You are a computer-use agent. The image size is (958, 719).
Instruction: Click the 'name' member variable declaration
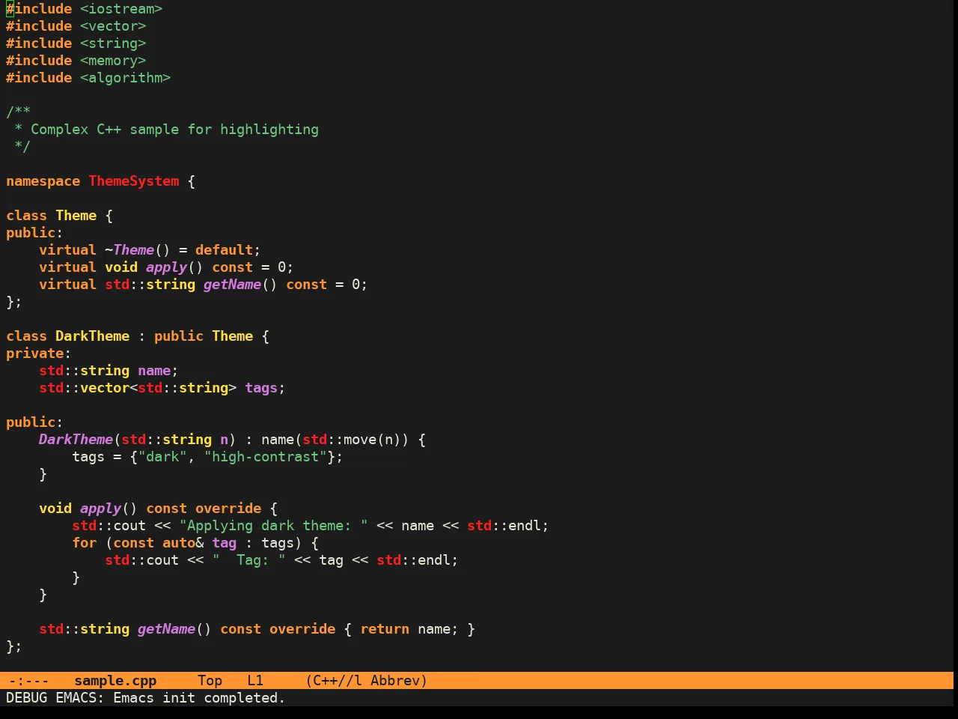coord(154,371)
